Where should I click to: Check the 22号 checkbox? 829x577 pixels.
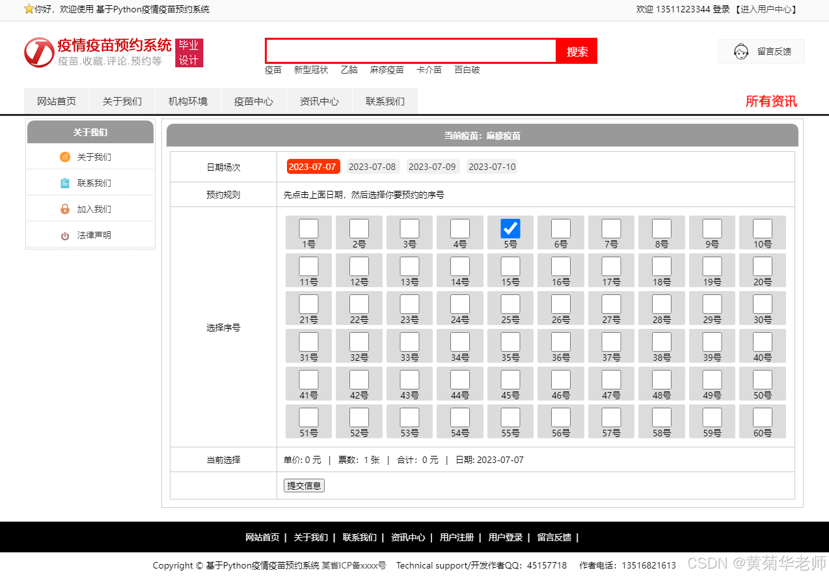click(359, 304)
